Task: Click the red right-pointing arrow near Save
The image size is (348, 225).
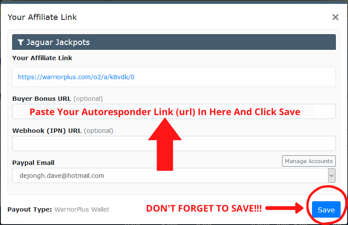Action: click(284, 208)
